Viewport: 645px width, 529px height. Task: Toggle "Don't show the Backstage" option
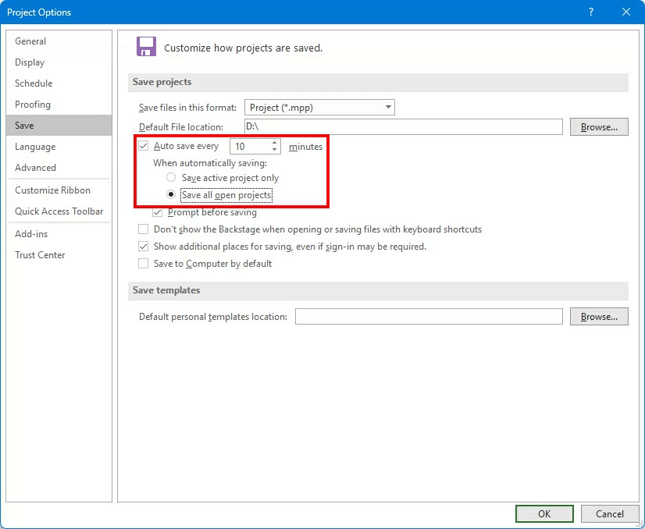(x=143, y=229)
